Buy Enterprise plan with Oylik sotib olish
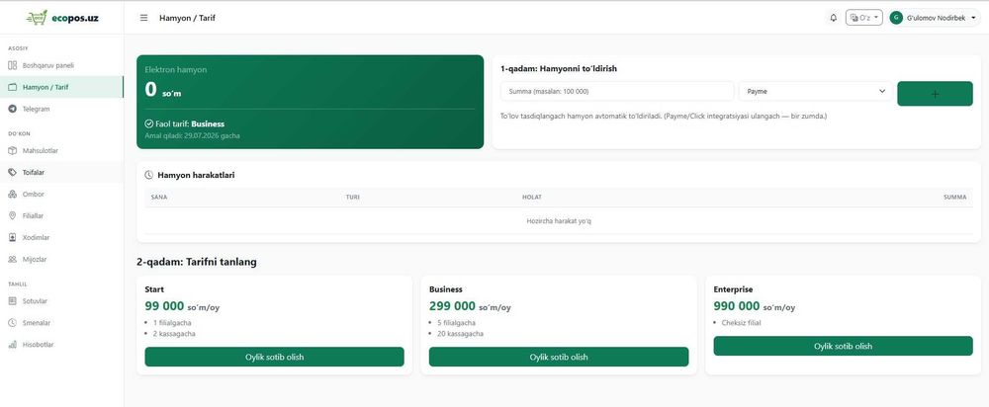Screen dimensions: 989x407 tap(844, 346)
